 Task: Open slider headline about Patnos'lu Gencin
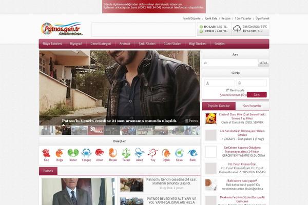pos(120,121)
